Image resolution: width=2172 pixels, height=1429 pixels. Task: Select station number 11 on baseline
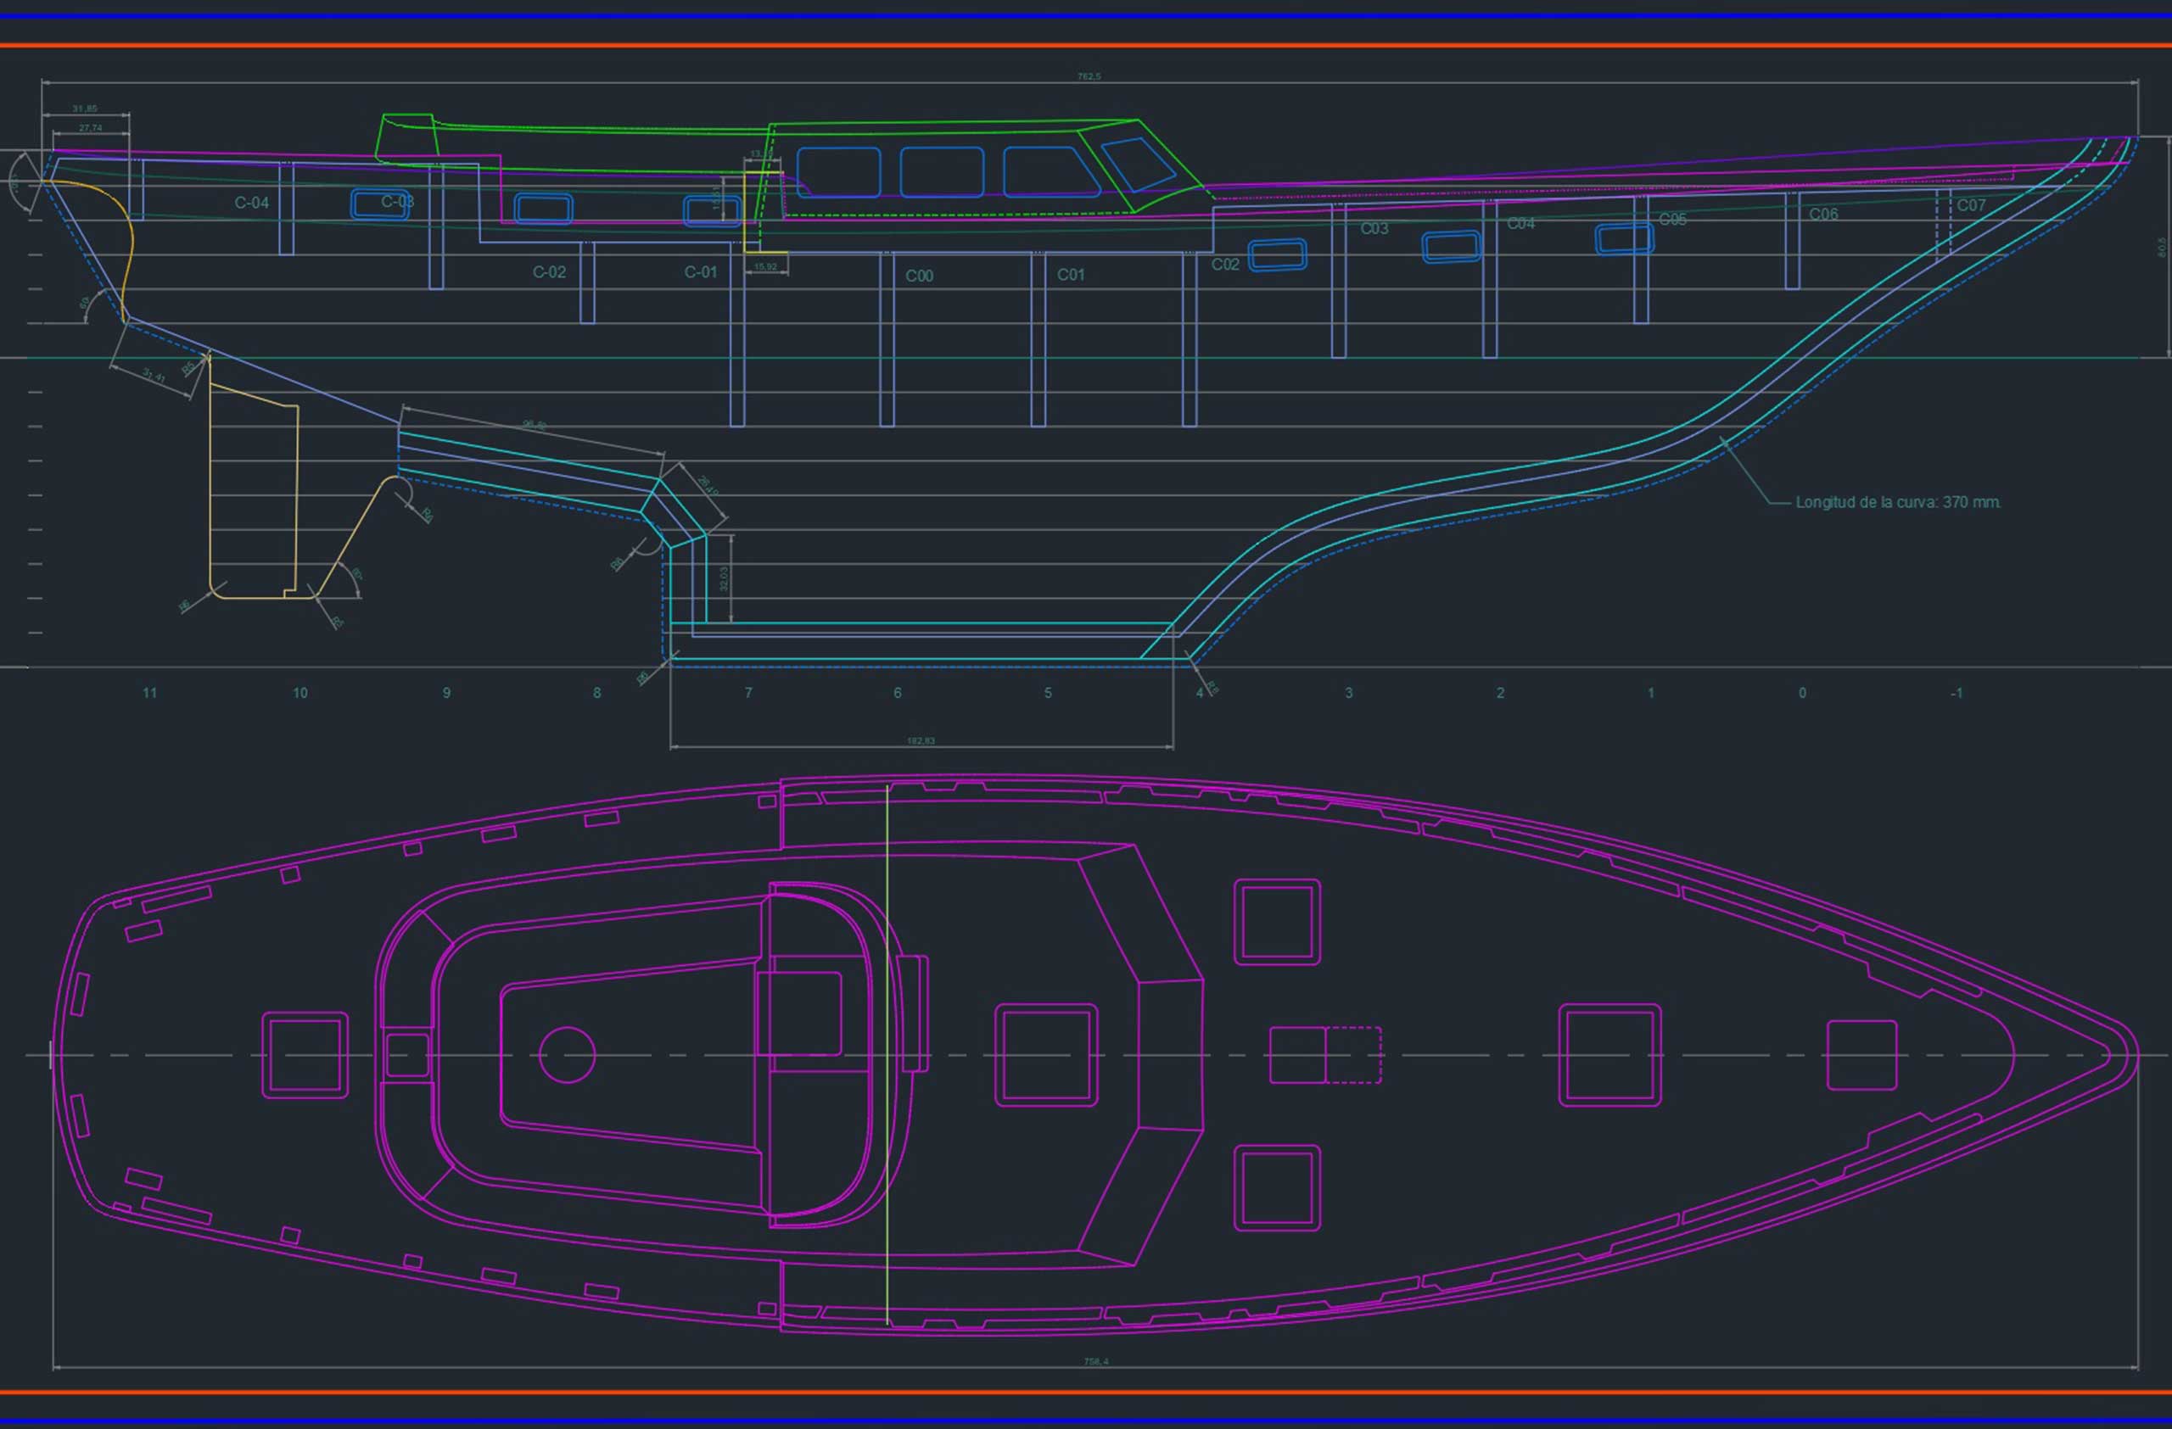(x=149, y=693)
